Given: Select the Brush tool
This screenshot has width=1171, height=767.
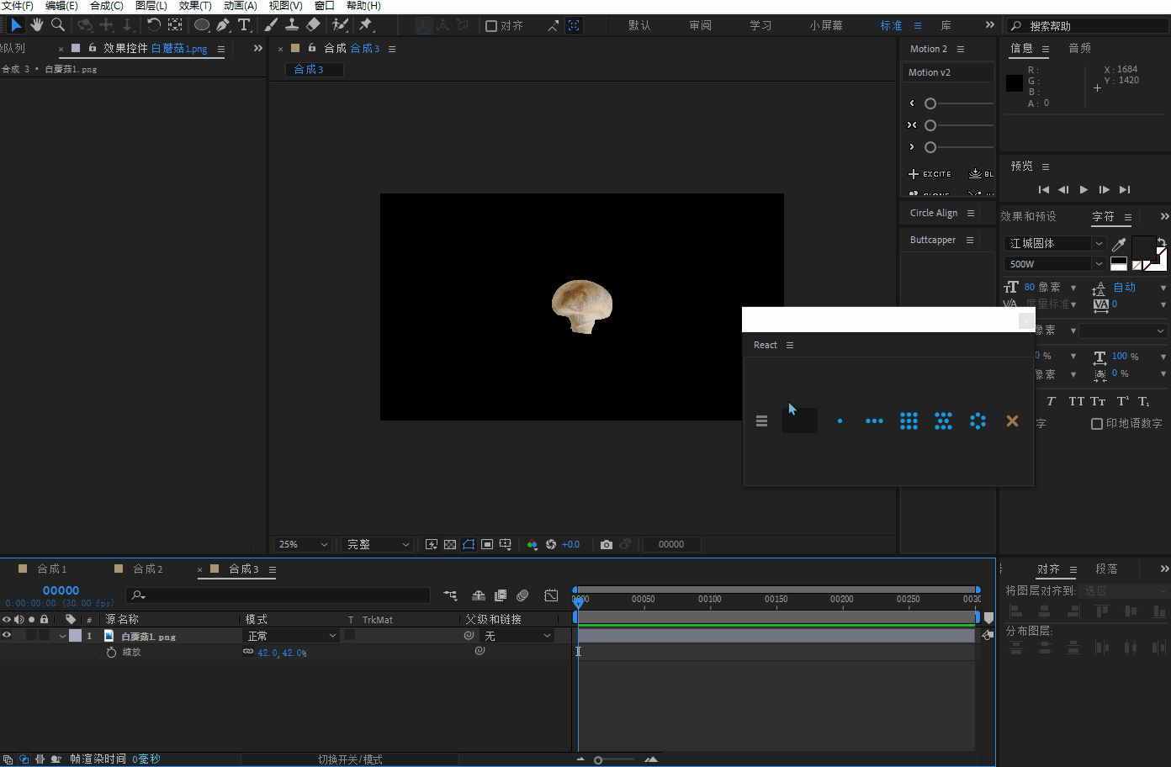Looking at the screenshot, I should pos(271,25).
